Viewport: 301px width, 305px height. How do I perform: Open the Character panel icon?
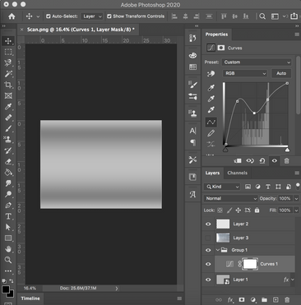[192, 131]
